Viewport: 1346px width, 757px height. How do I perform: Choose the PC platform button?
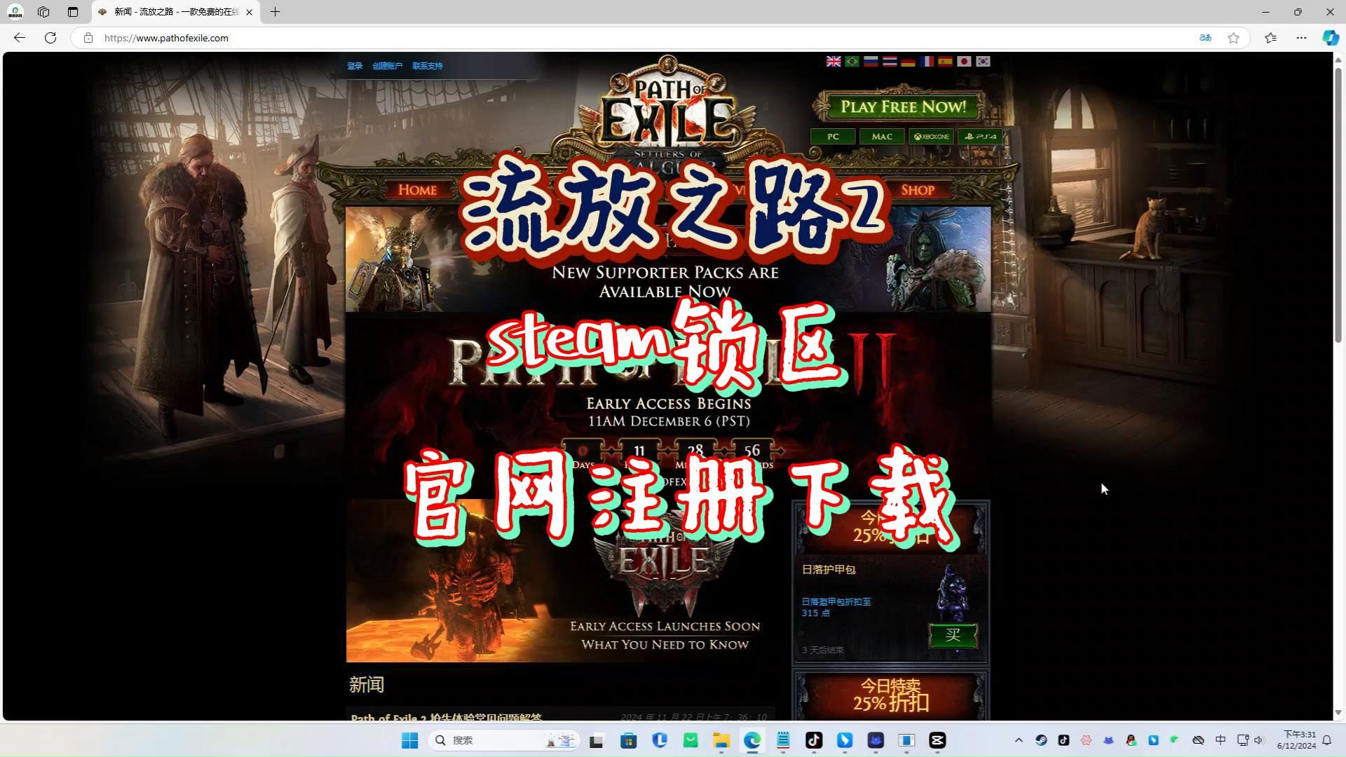833,137
